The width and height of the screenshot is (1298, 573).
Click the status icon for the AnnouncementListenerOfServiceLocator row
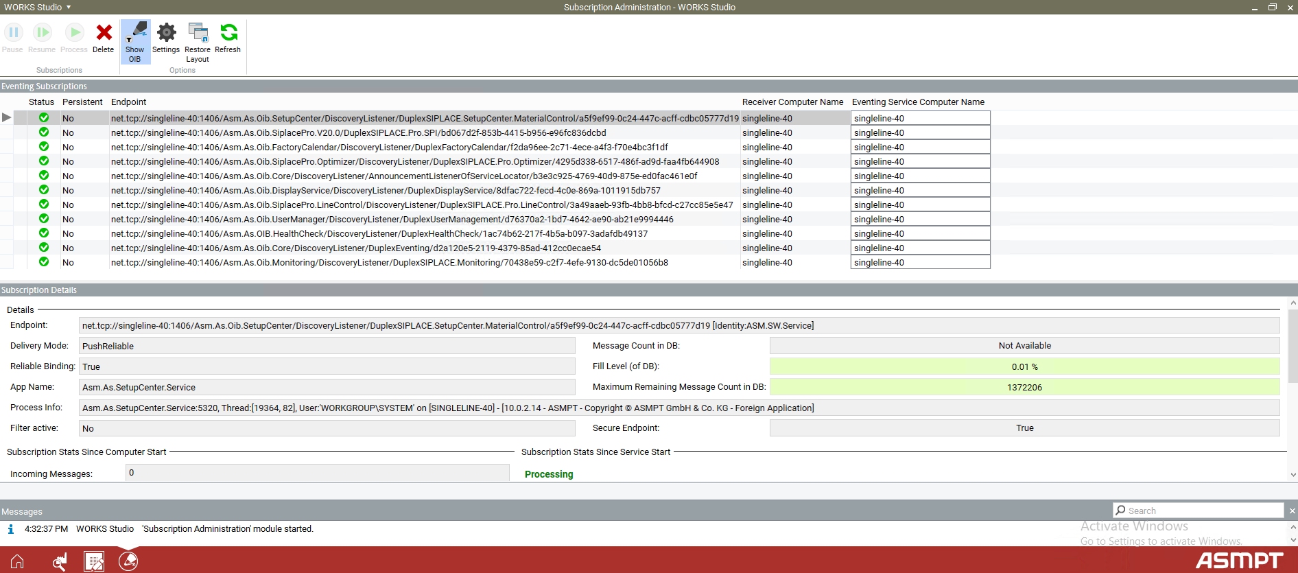point(44,176)
